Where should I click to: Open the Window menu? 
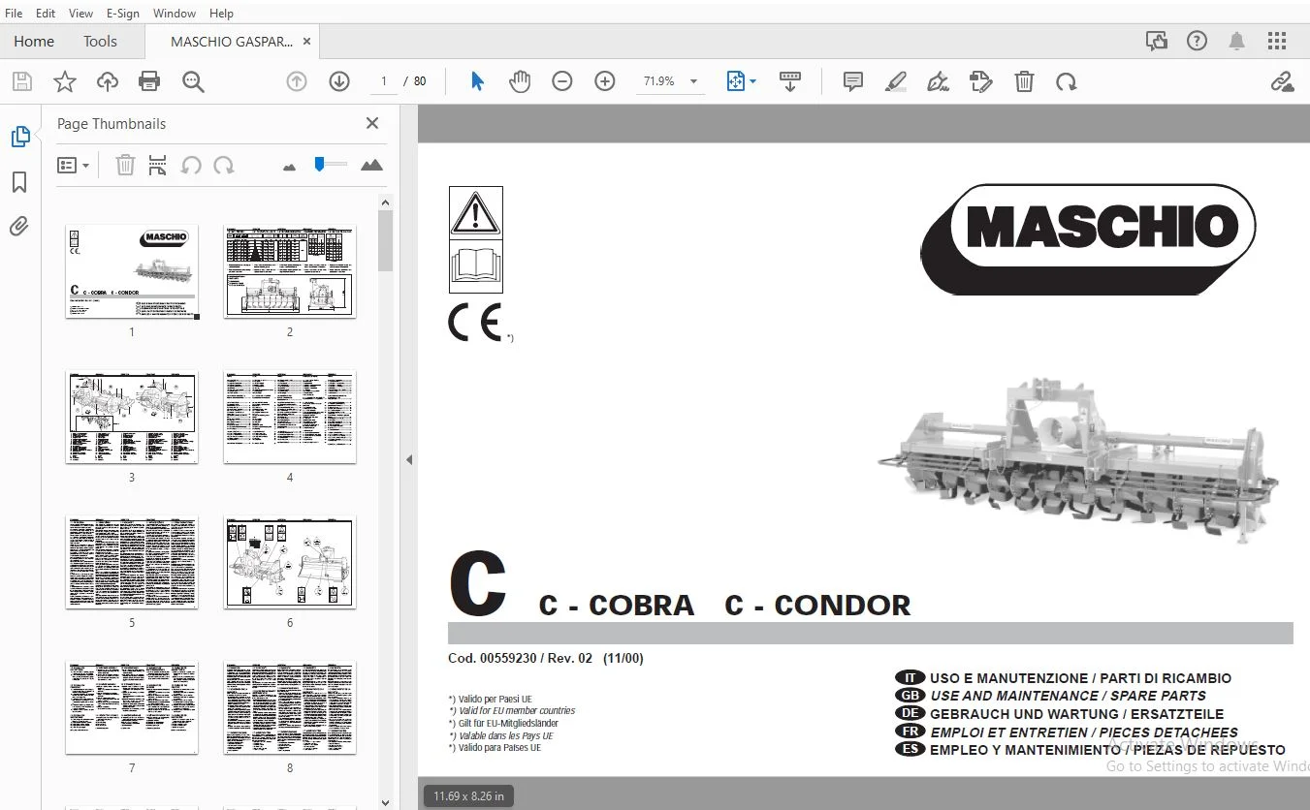click(x=175, y=13)
